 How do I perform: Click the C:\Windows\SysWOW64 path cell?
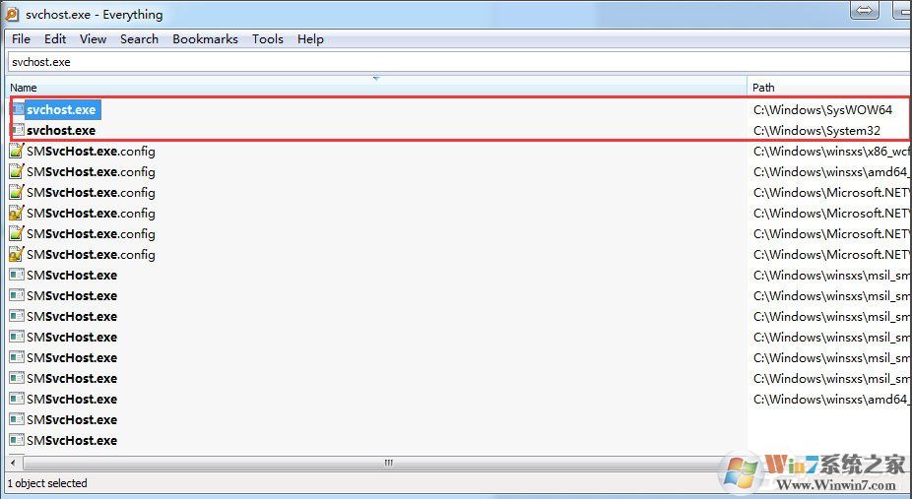[823, 110]
